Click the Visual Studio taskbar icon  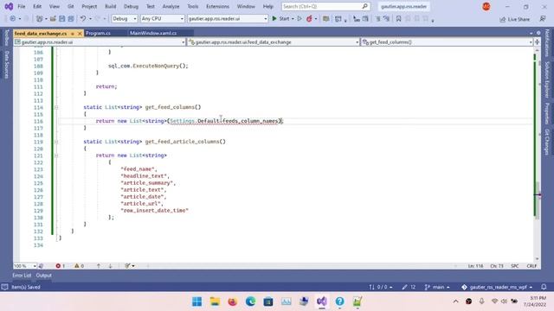point(322,301)
